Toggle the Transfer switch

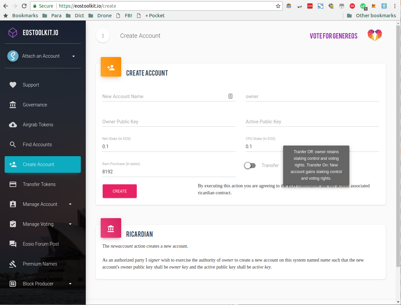pyautogui.click(x=250, y=165)
